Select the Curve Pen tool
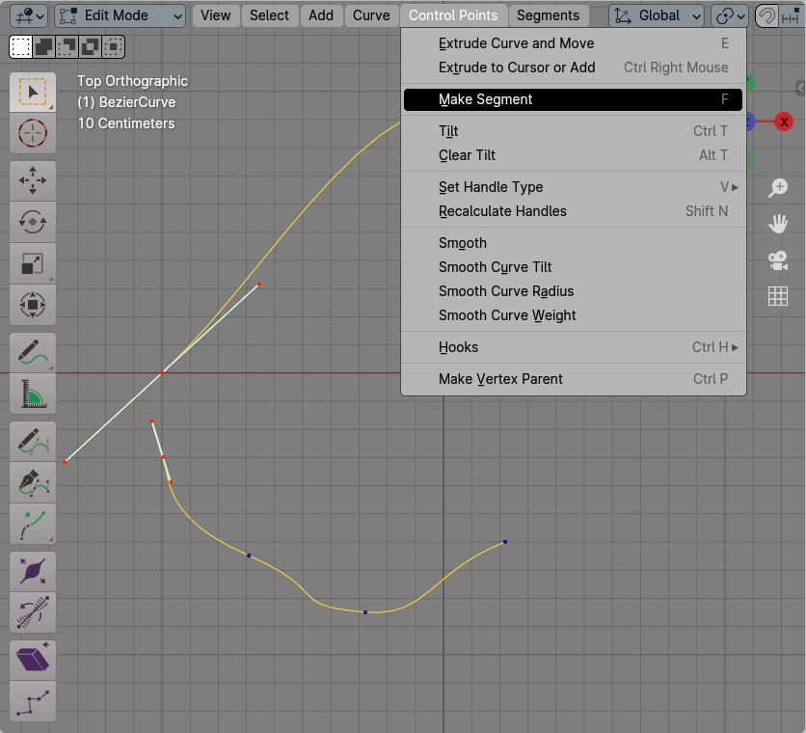This screenshot has width=806, height=733. (x=33, y=482)
